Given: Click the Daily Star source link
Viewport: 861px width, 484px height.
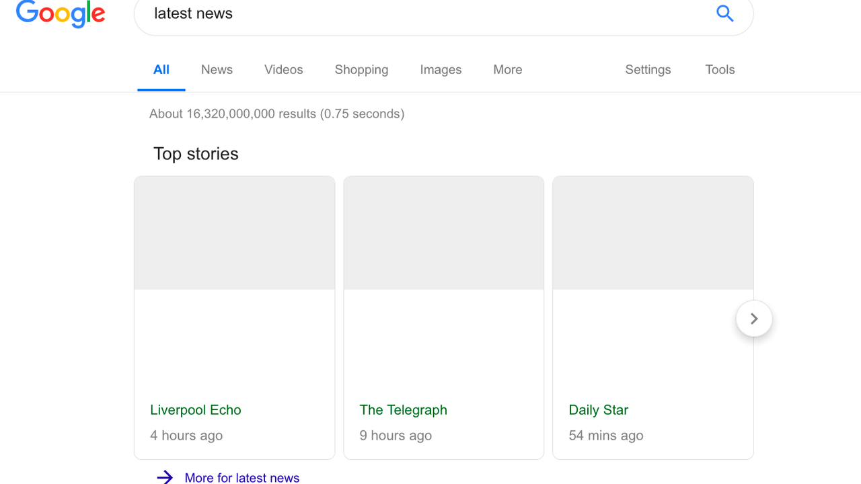Looking at the screenshot, I should pos(599,410).
